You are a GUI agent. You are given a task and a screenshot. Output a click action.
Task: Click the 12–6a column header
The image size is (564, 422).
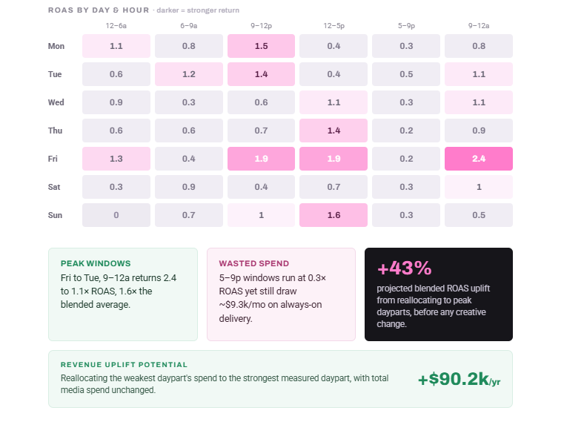click(116, 26)
